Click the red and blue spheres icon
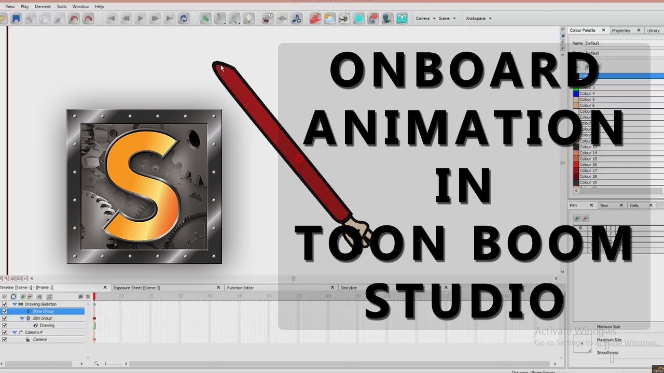This screenshot has height=373, width=664. [373, 19]
